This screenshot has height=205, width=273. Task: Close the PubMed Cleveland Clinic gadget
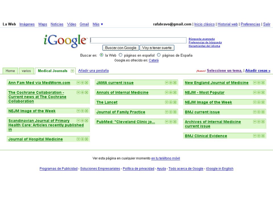[x=175, y=122]
